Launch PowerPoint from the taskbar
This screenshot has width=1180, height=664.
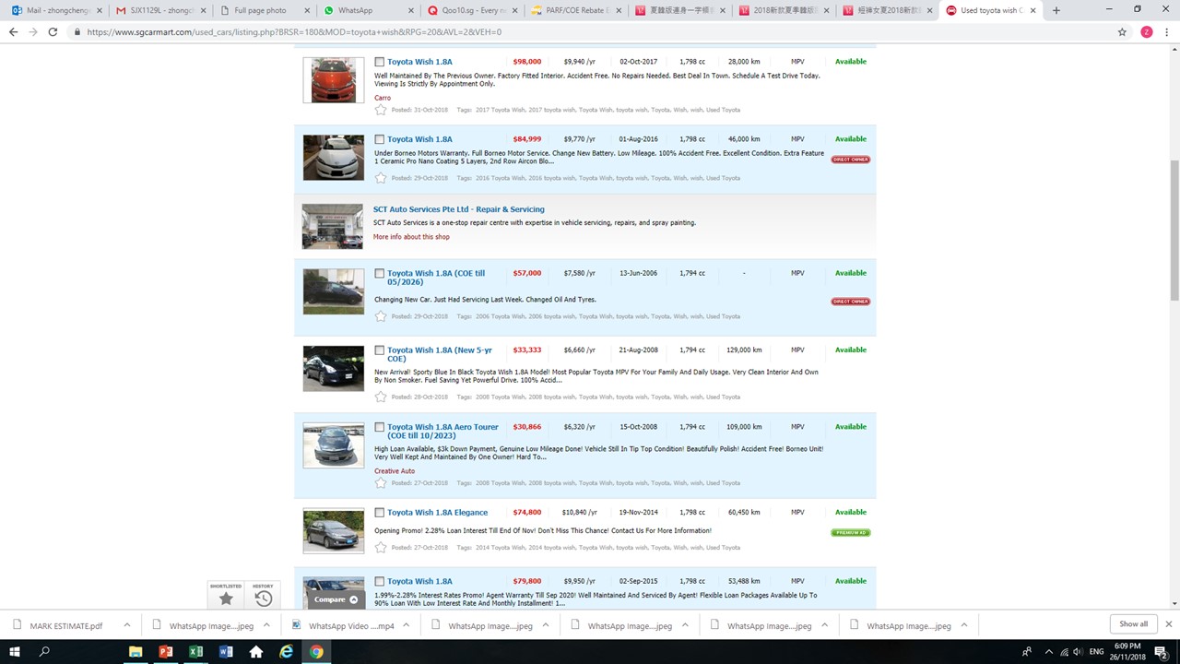point(166,651)
